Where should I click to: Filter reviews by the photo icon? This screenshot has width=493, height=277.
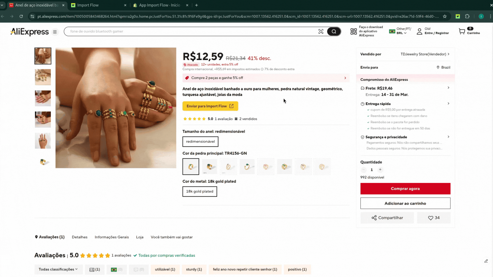pos(94,269)
